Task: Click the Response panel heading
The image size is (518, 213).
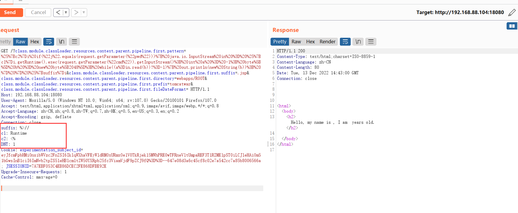Action: (285, 30)
